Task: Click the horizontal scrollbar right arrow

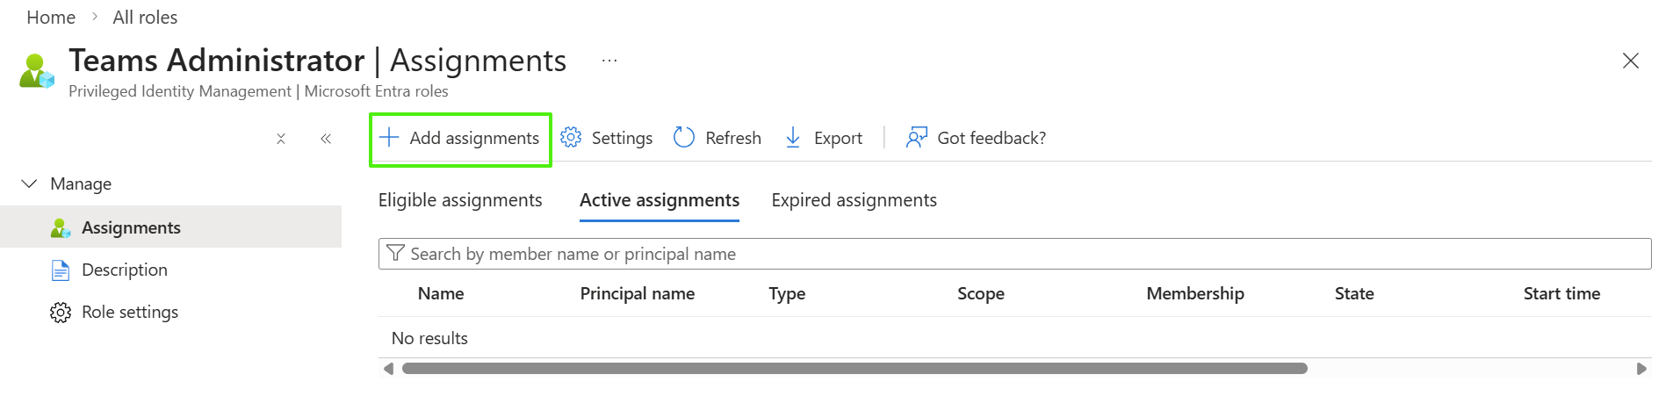Action: 1641,369
